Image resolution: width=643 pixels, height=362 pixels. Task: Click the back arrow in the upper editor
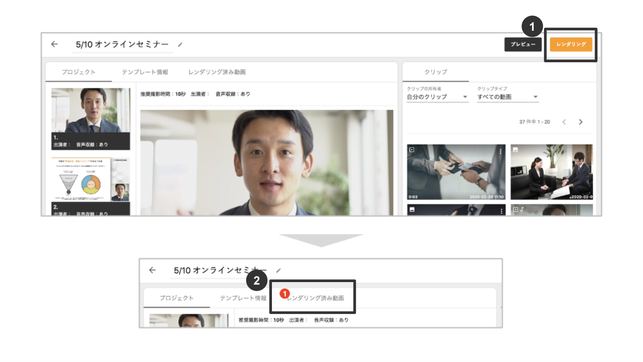(54, 44)
